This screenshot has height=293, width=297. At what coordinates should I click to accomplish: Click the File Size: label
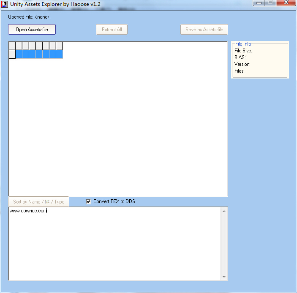coord(243,51)
